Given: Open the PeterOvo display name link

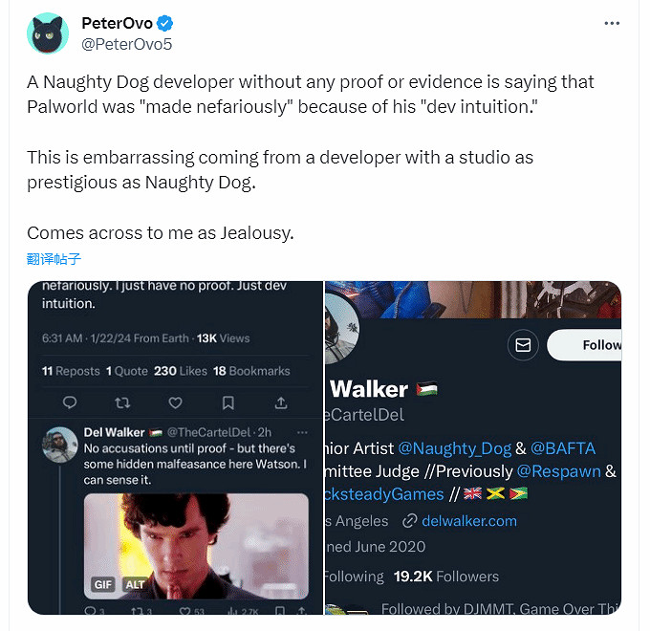Looking at the screenshot, I should tap(117, 23).
